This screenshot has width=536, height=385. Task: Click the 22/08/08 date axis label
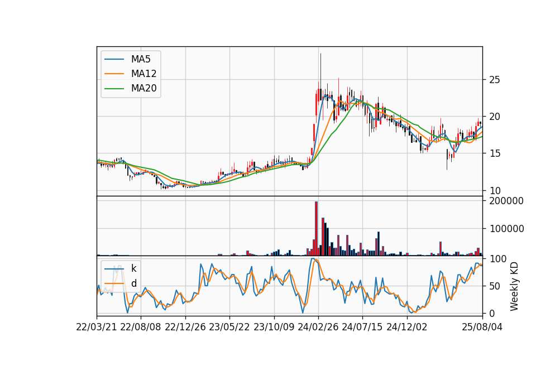tap(141, 327)
